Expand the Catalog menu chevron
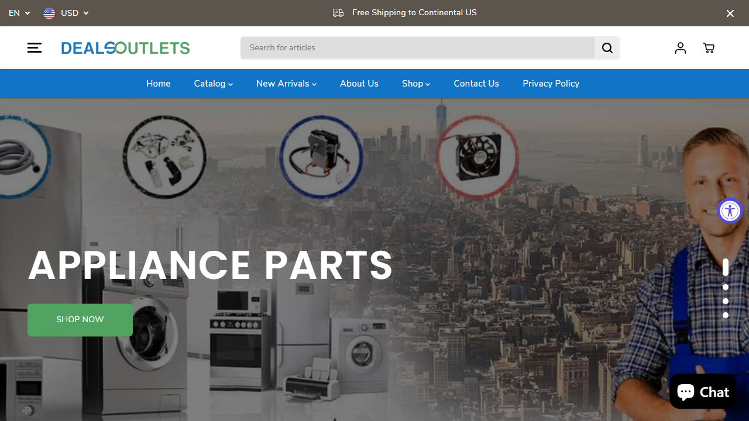 click(230, 84)
